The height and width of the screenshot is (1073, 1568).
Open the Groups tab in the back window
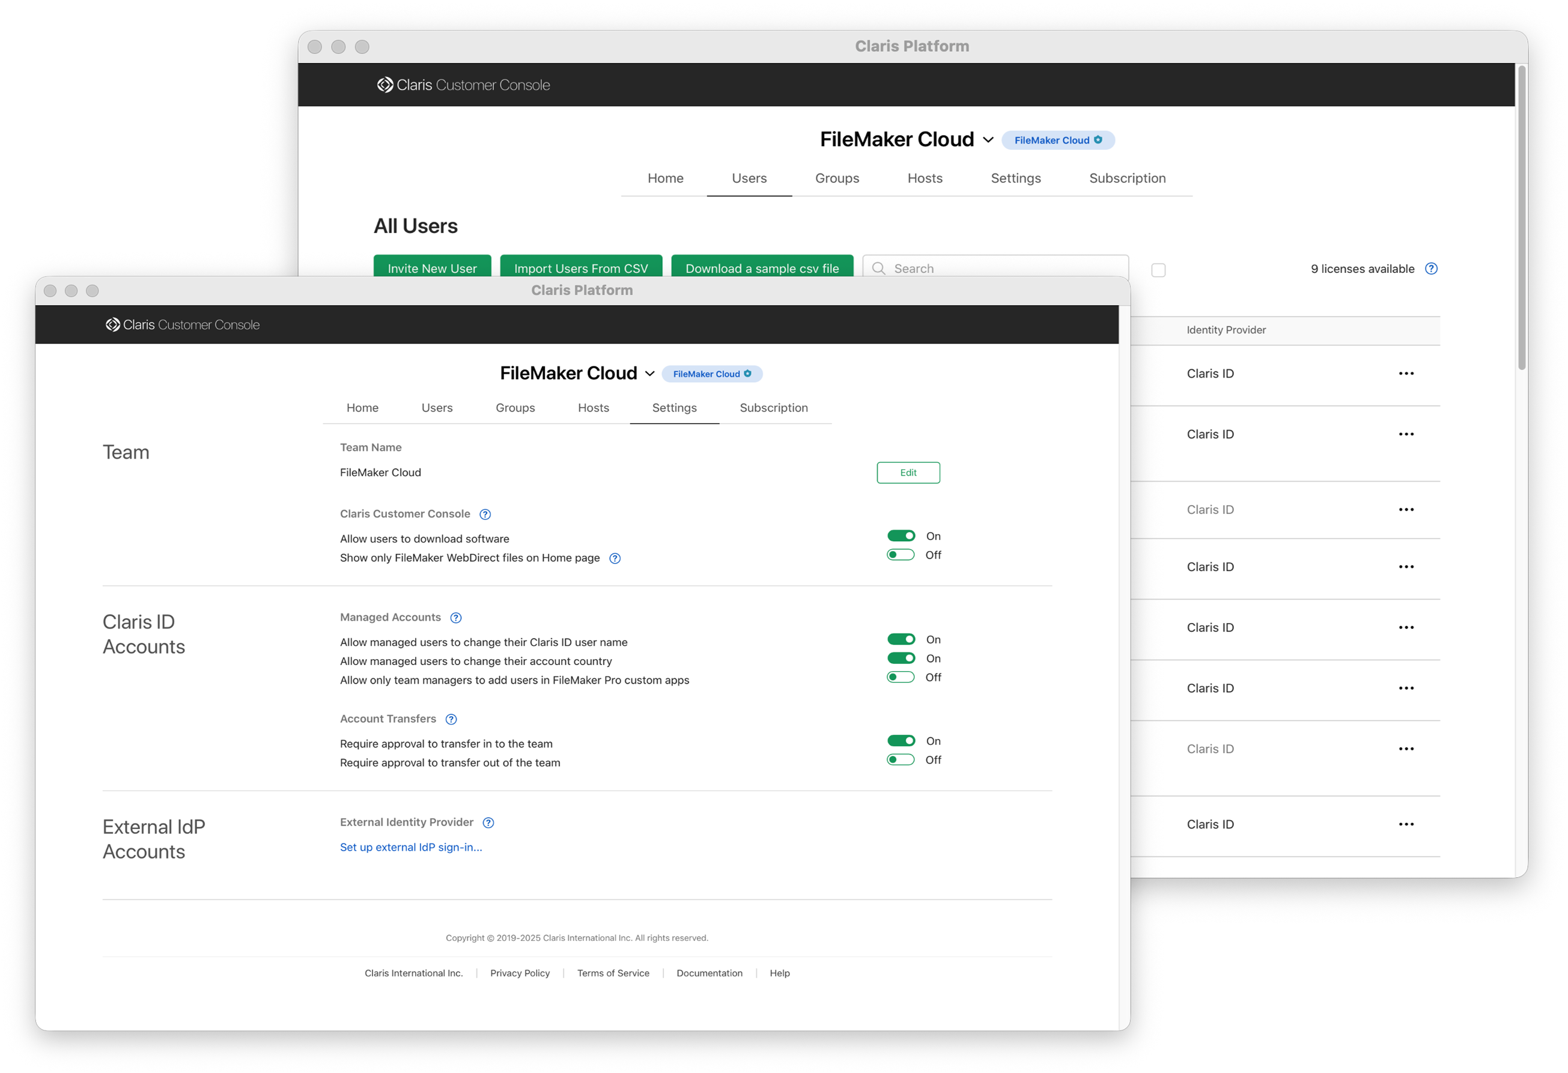(837, 178)
